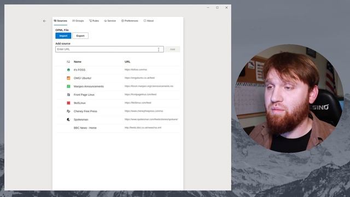Click the Manjaro Announcements favicon

click(x=68, y=86)
